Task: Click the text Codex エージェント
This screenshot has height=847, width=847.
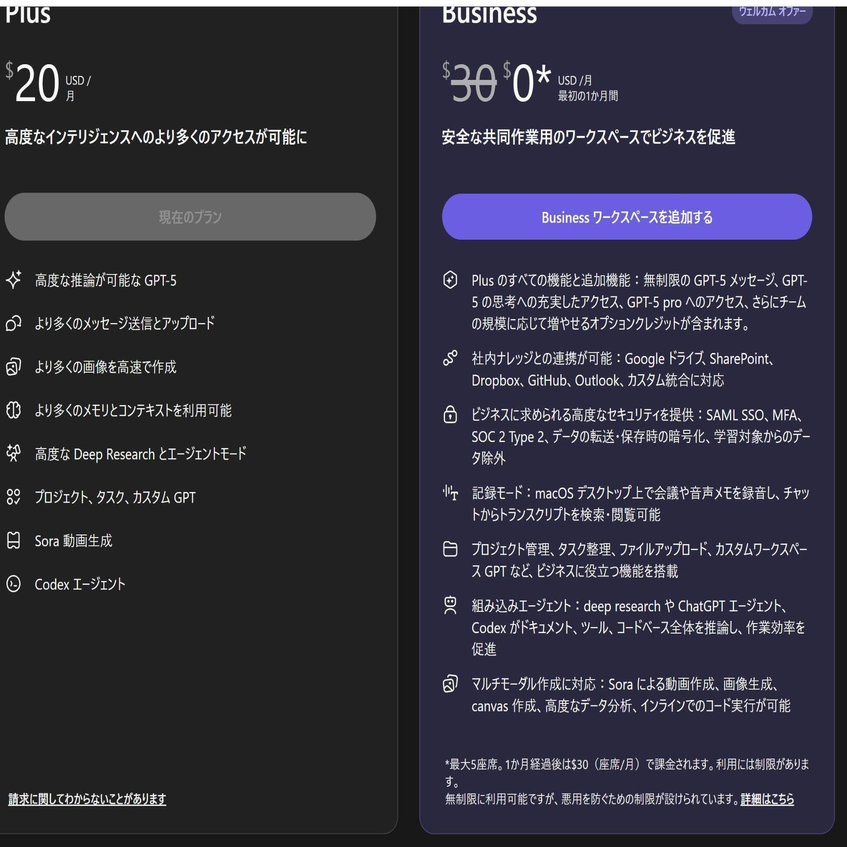Action: coord(80,585)
